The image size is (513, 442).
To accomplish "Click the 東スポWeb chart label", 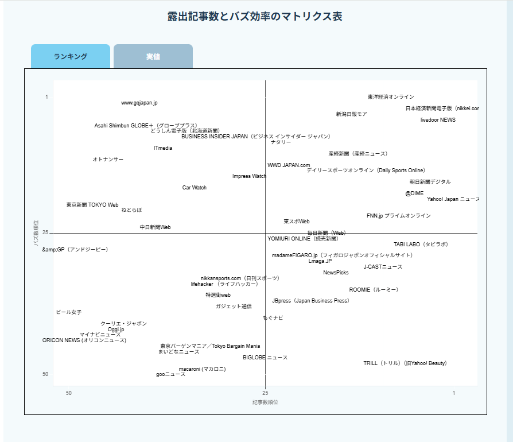I will [296, 222].
